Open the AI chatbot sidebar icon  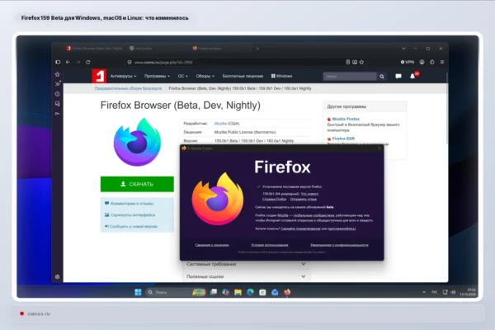58,83
